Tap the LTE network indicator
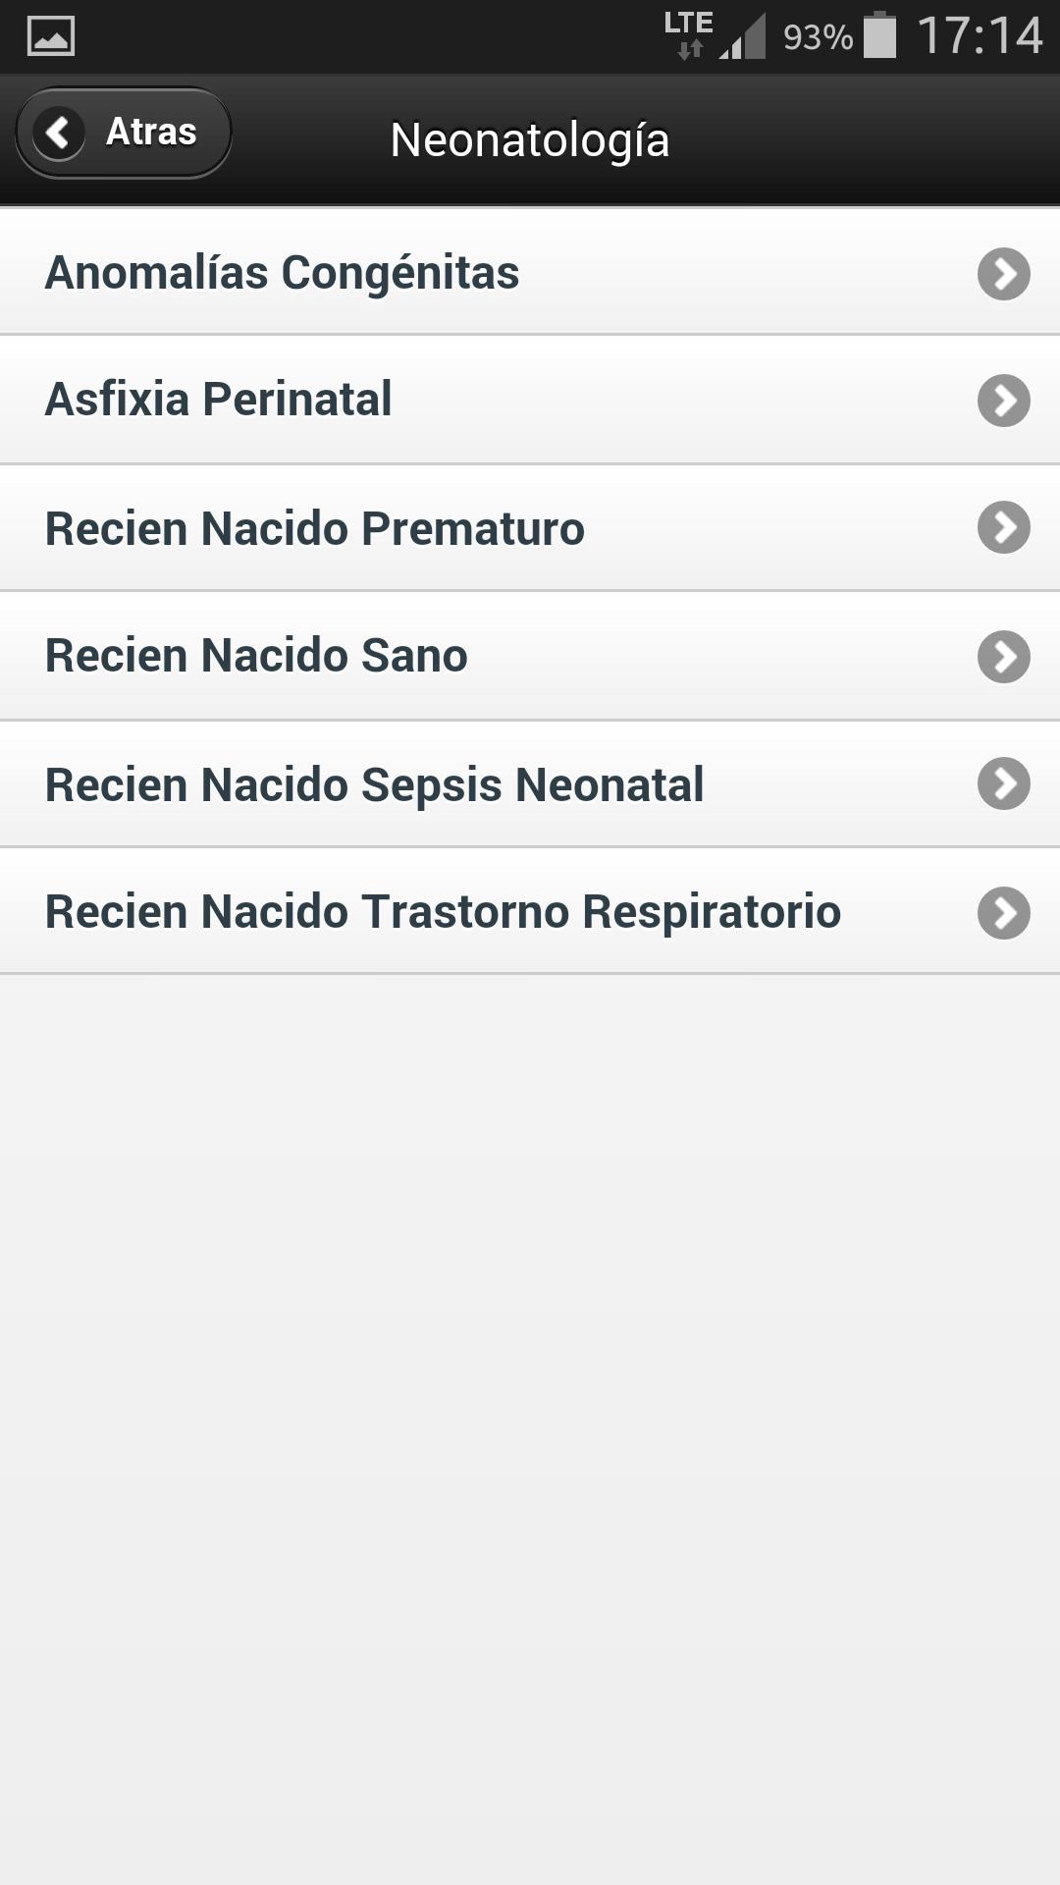 (688, 35)
